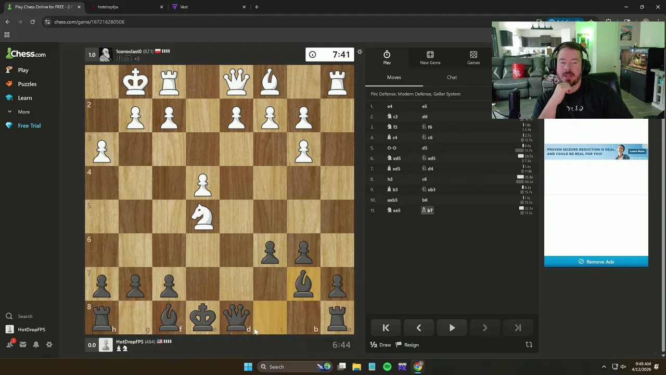Reload the page
Screen dimensions: 666x375
[x=32, y=22]
